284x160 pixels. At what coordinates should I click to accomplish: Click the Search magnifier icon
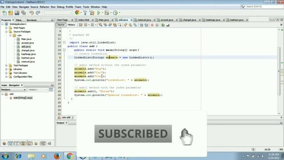[243, 7]
